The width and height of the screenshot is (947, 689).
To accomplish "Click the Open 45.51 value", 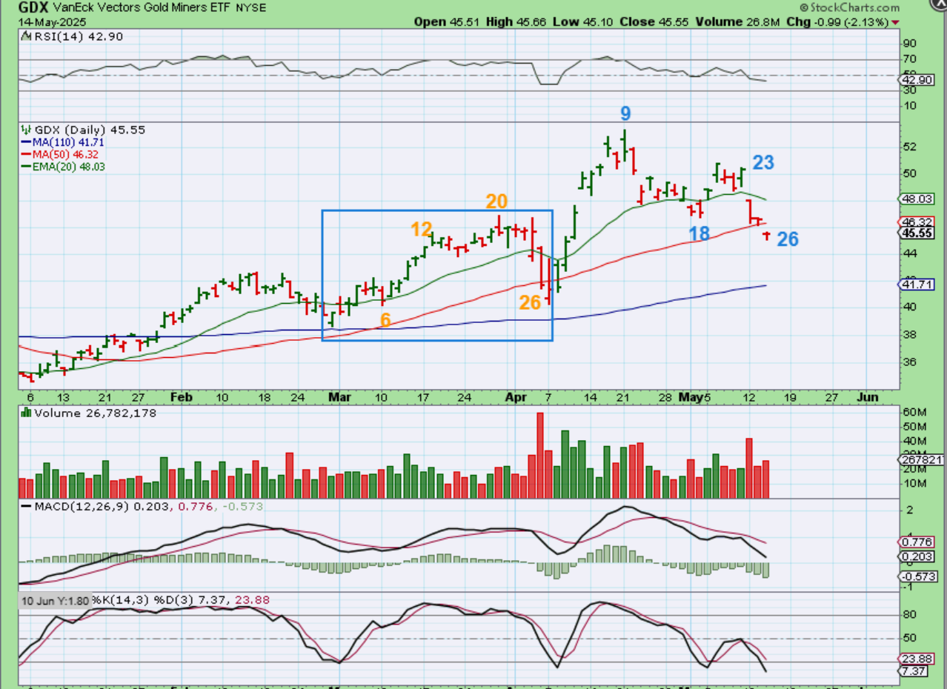I will click(448, 22).
